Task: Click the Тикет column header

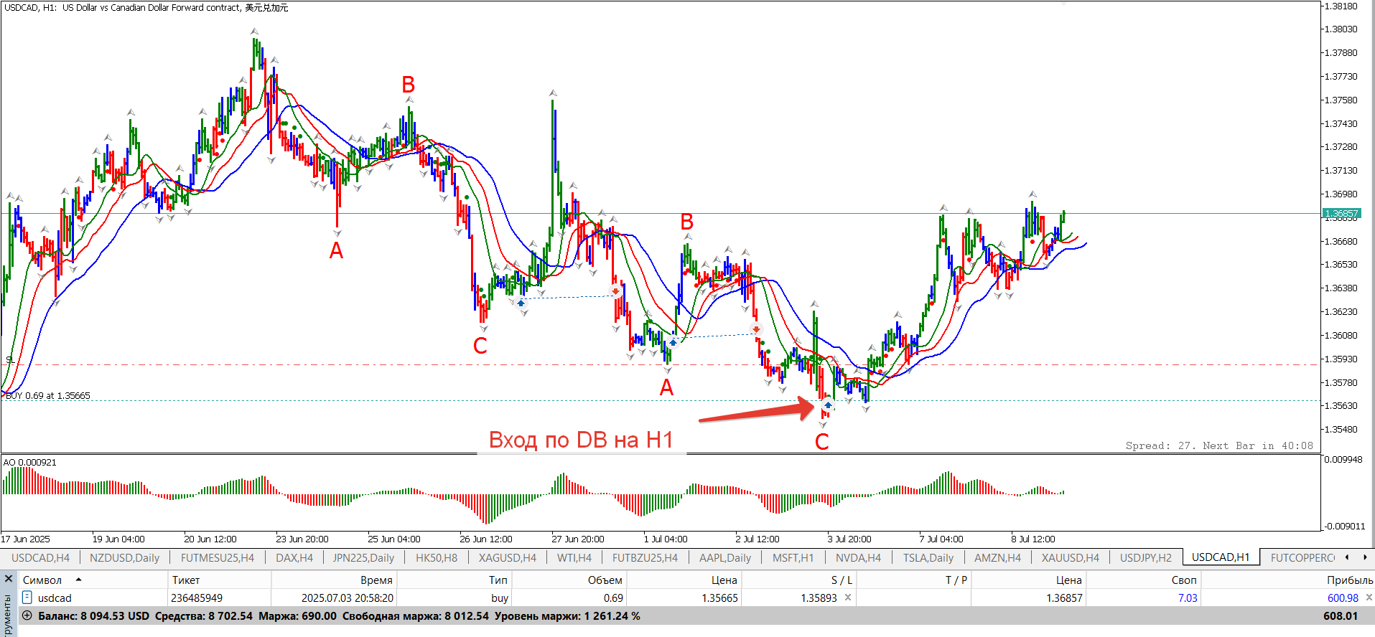Action: coord(186,580)
